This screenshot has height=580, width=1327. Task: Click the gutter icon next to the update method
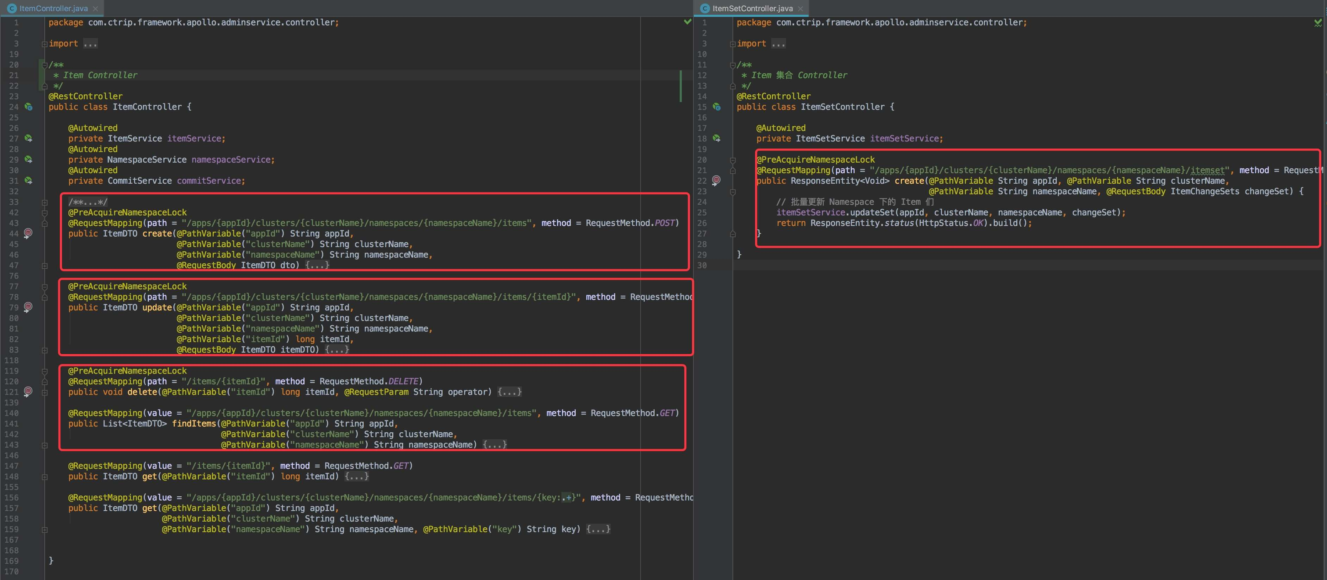[29, 307]
